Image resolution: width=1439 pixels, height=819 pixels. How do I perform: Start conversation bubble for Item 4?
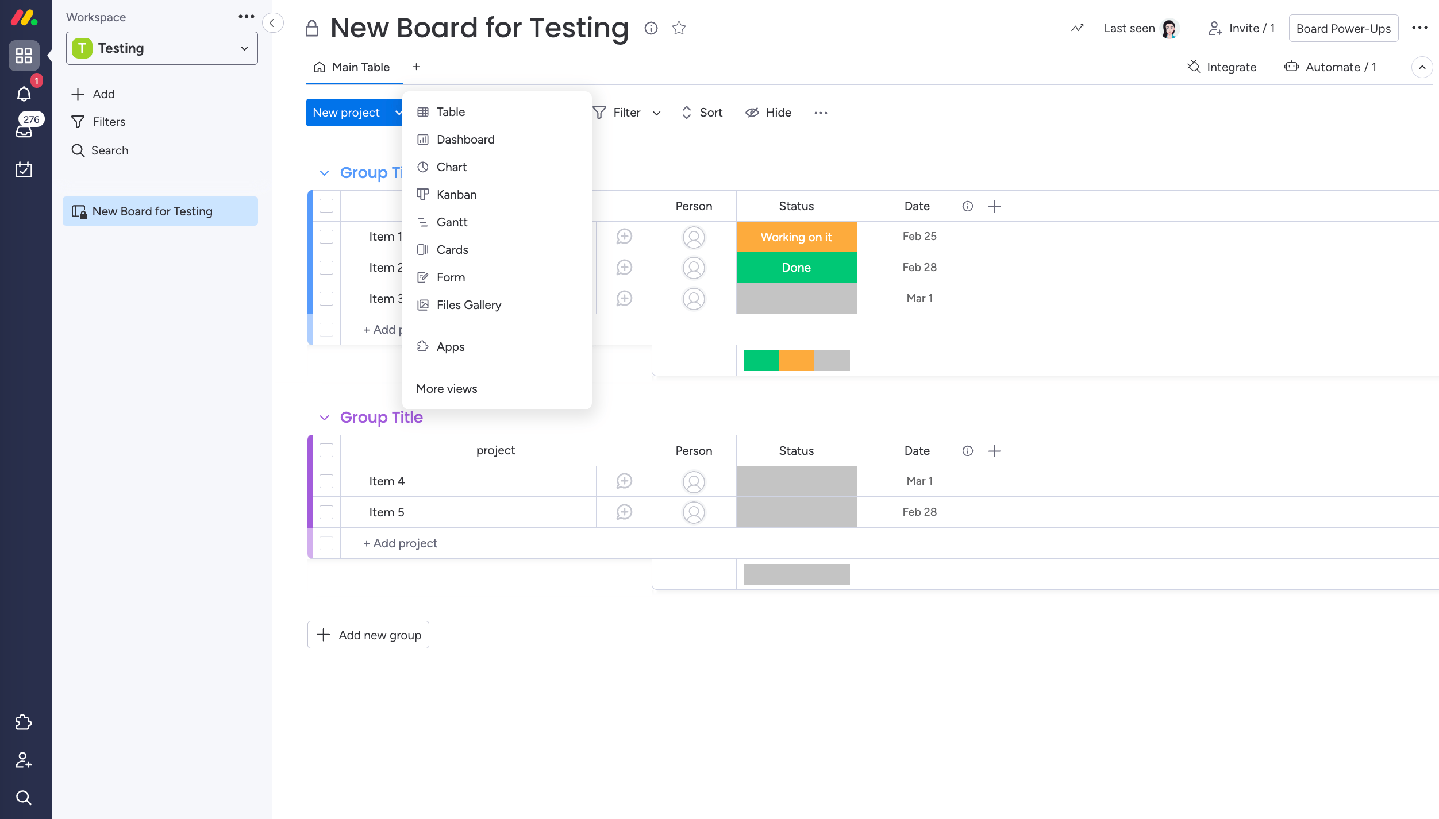tap(624, 481)
